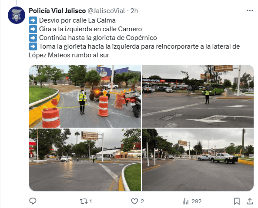Click the like count number 2
The height and width of the screenshot is (208, 258).
pyautogui.click(x=142, y=201)
